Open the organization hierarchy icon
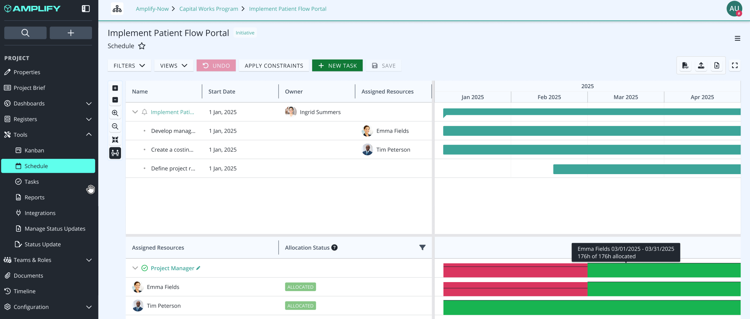 117,9
